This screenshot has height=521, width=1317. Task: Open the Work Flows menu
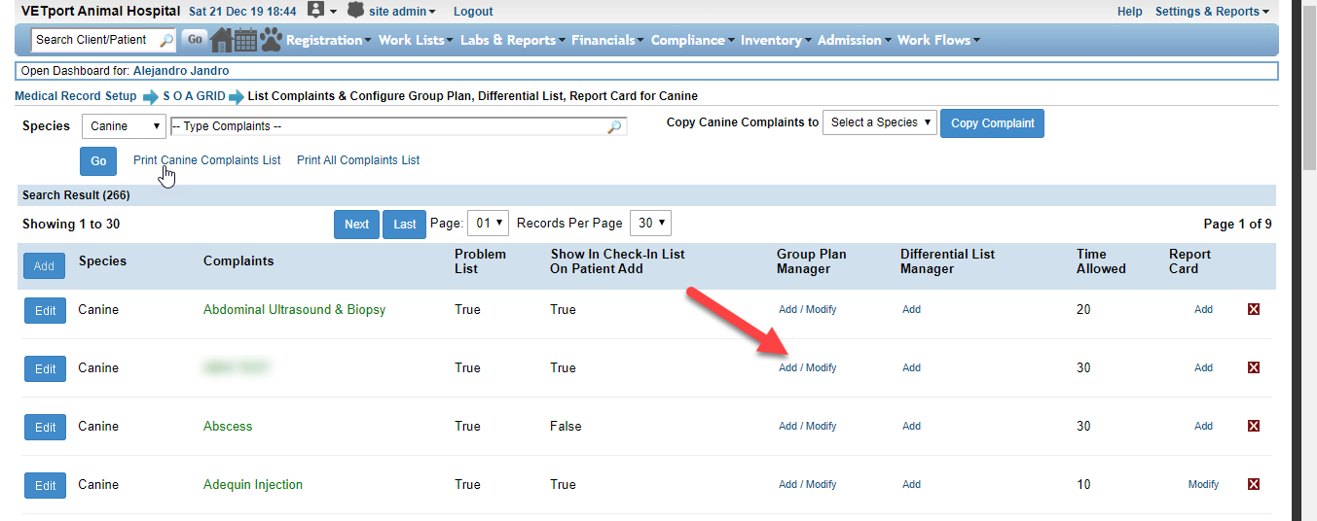(x=938, y=40)
